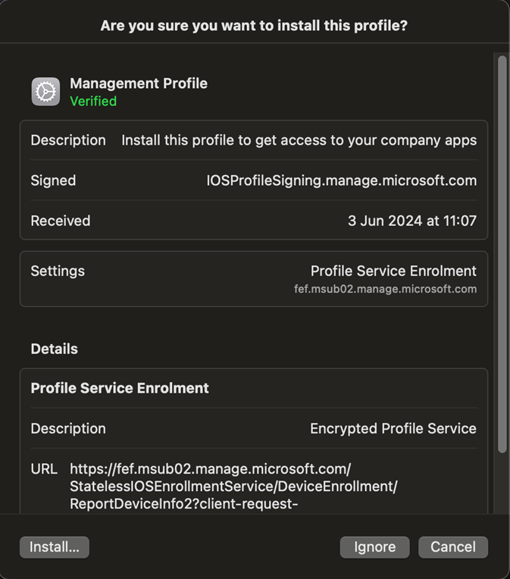510x579 pixels.
Task: Click the Install... button
Action: (55, 547)
